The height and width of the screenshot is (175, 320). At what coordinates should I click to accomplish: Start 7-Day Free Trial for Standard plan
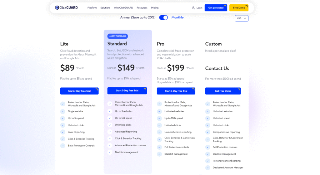(127, 91)
